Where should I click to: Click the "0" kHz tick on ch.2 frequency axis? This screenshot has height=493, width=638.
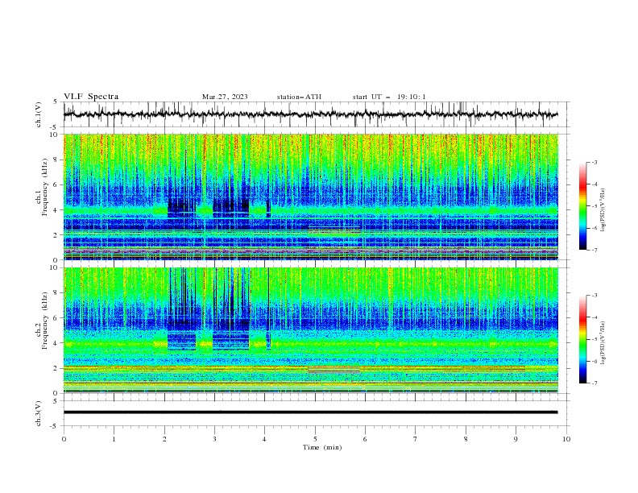pyautogui.click(x=57, y=393)
